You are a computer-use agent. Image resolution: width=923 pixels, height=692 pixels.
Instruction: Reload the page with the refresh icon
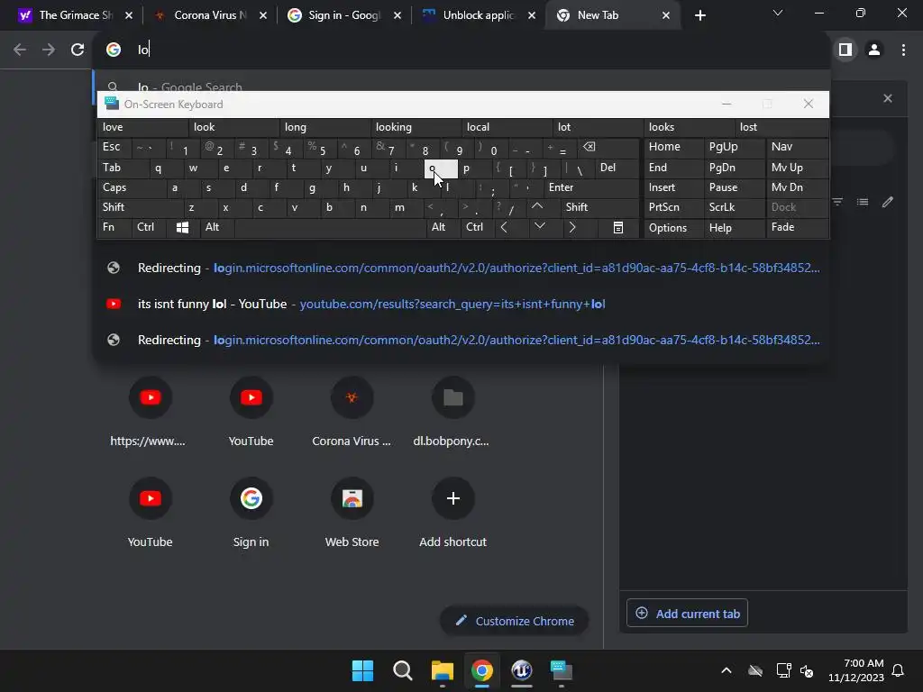pos(78,50)
